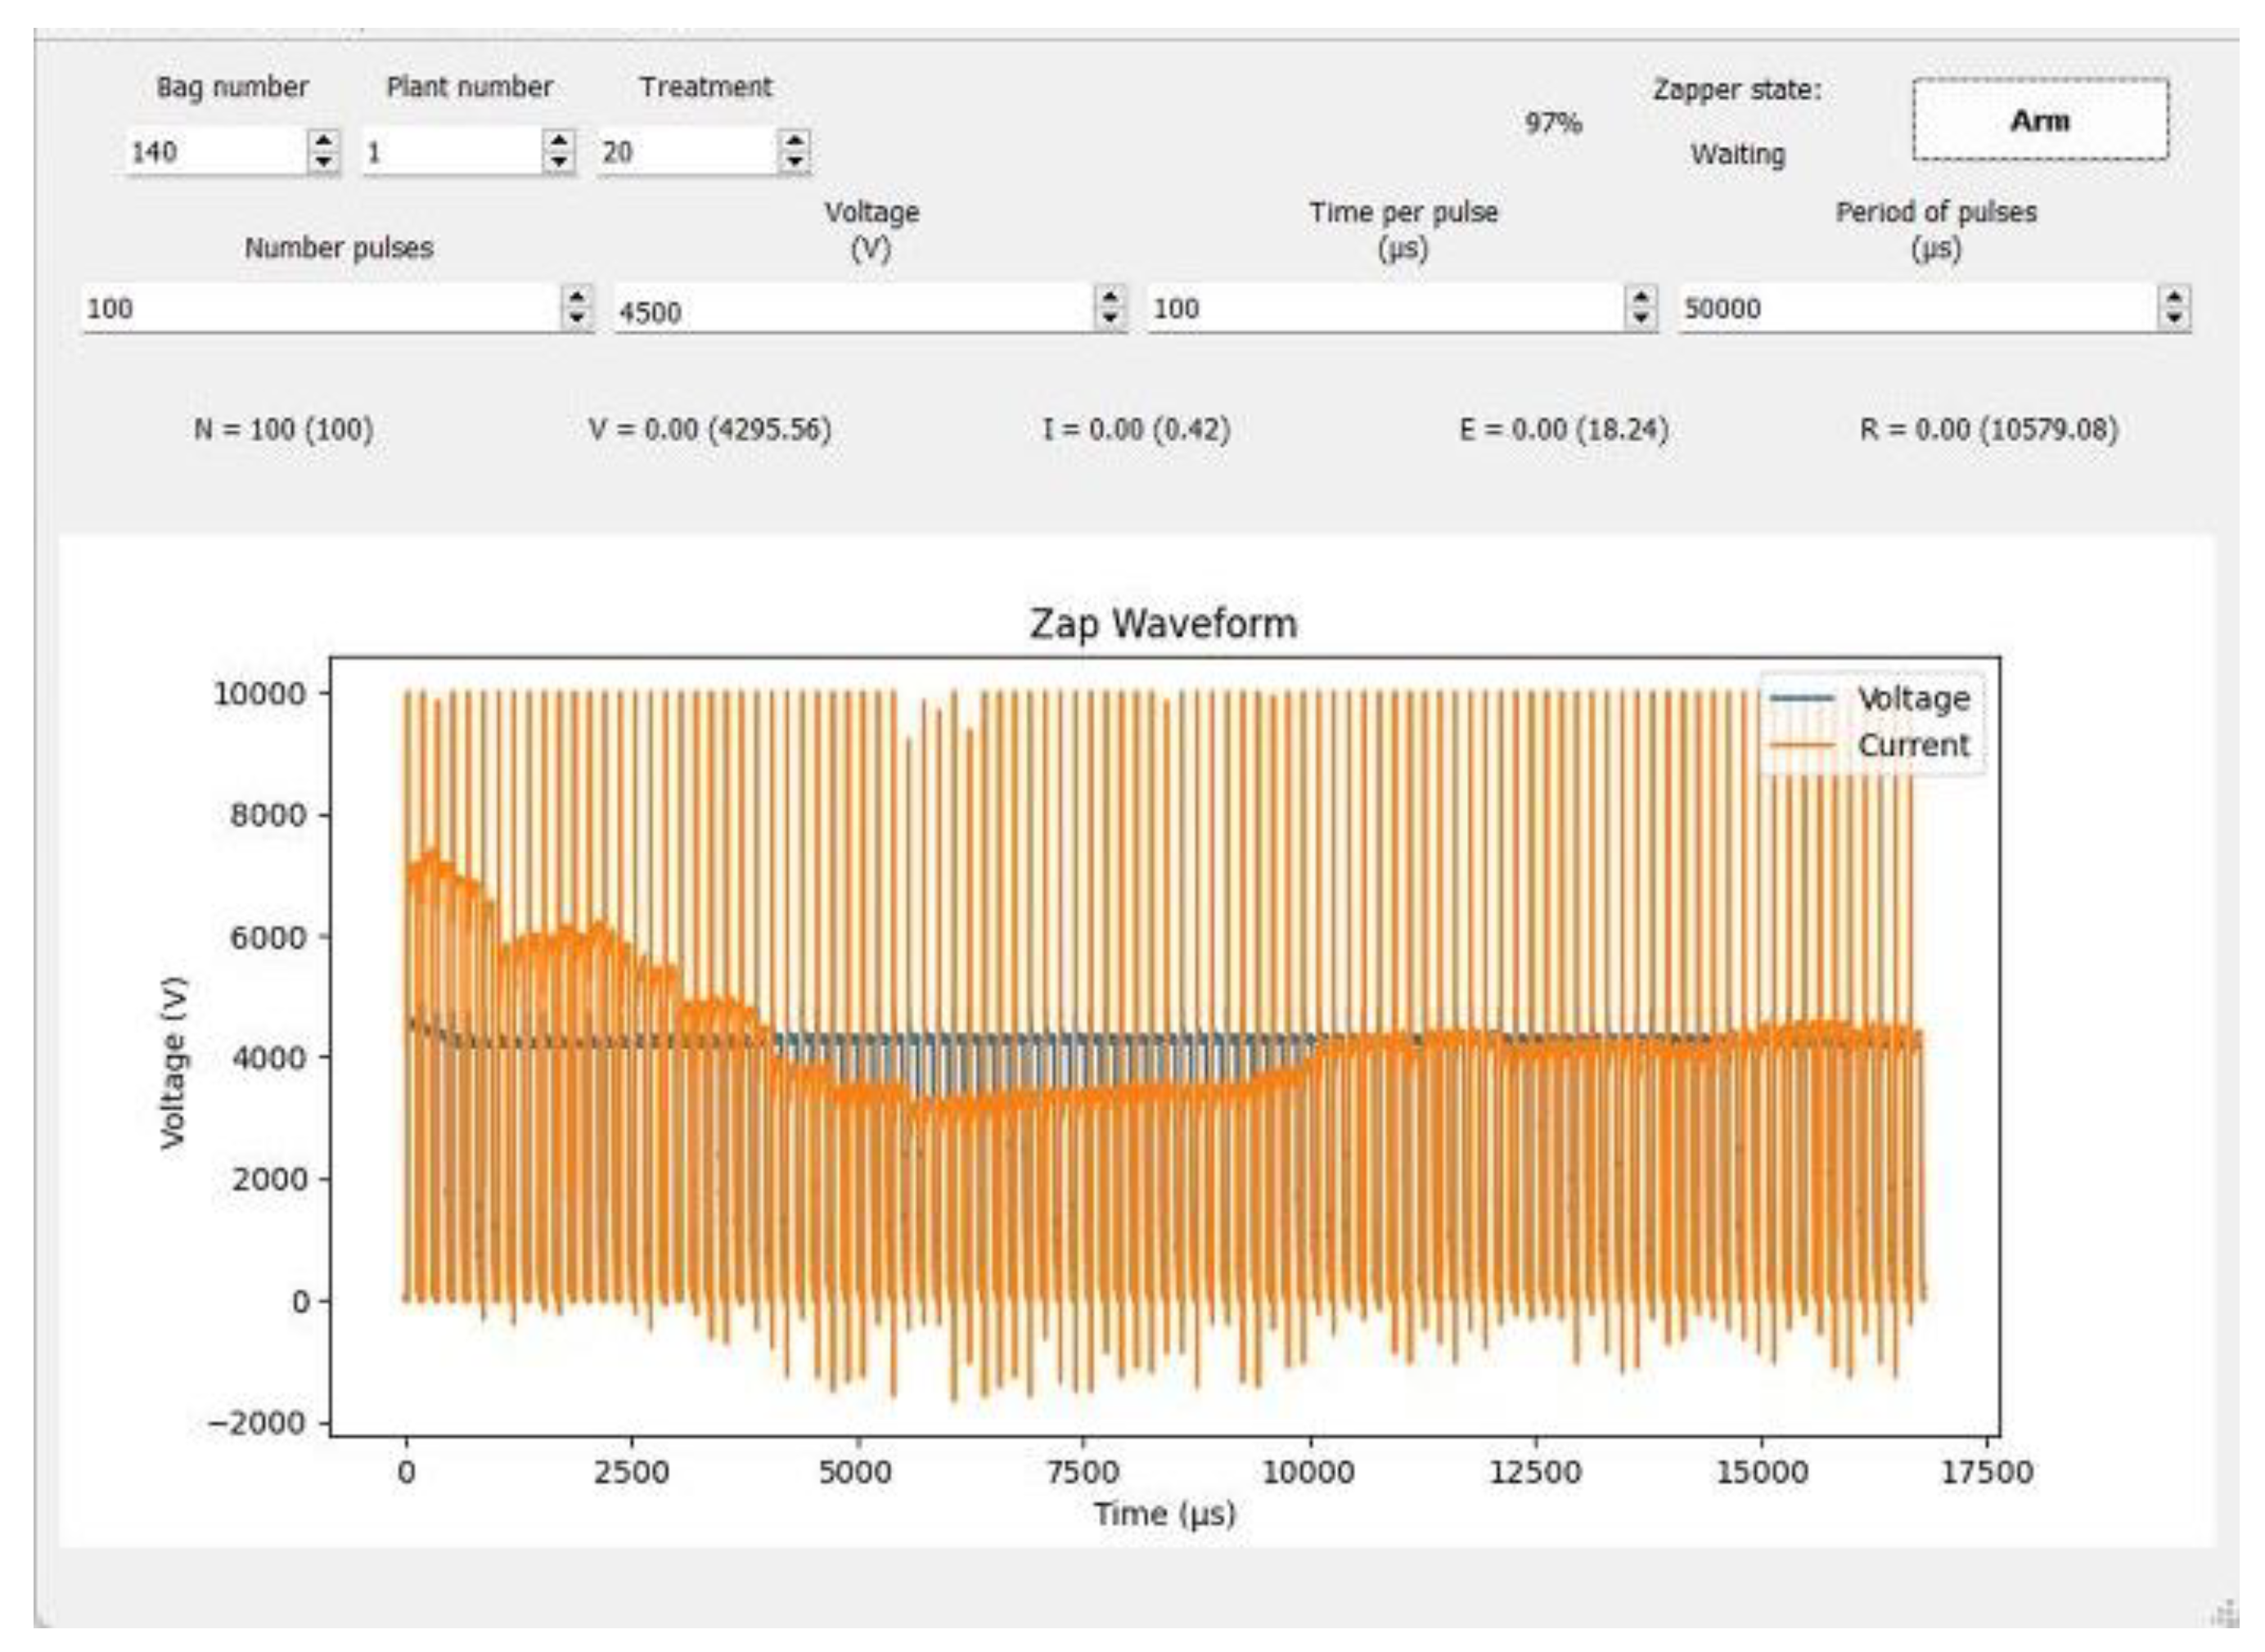Raise Number pulses using up arrow

point(576,297)
